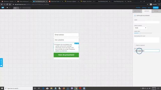Go forward in browser history
Viewport: 161px width, 90px height.
tap(5, 4)
